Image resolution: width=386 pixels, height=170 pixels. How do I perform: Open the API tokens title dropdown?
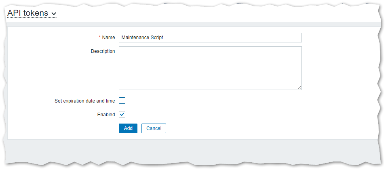pos(32,13)
